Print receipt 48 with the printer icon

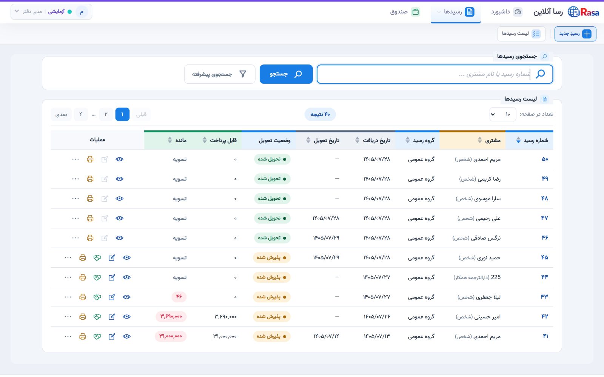pos(90,199)
